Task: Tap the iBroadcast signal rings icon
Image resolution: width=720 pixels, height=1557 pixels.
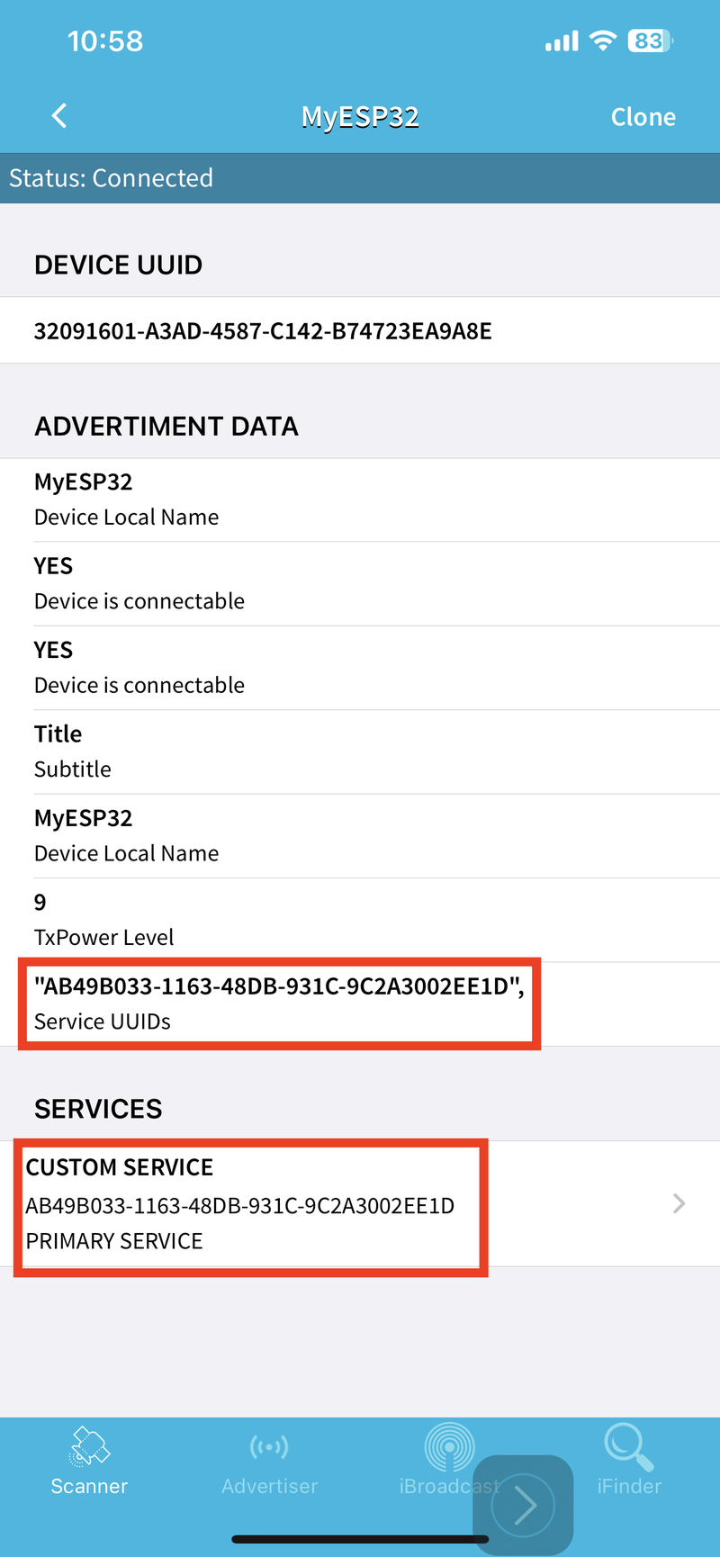Action: [x=449, y=1446]
